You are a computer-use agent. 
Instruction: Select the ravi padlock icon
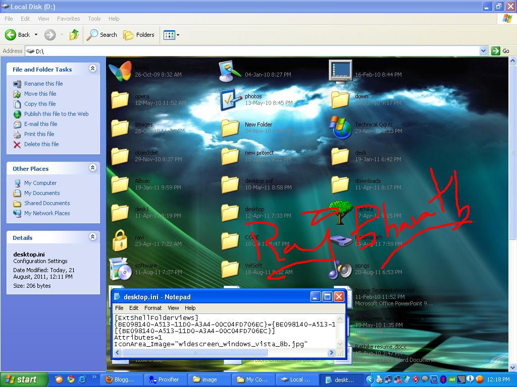click(x=120, y=240)
